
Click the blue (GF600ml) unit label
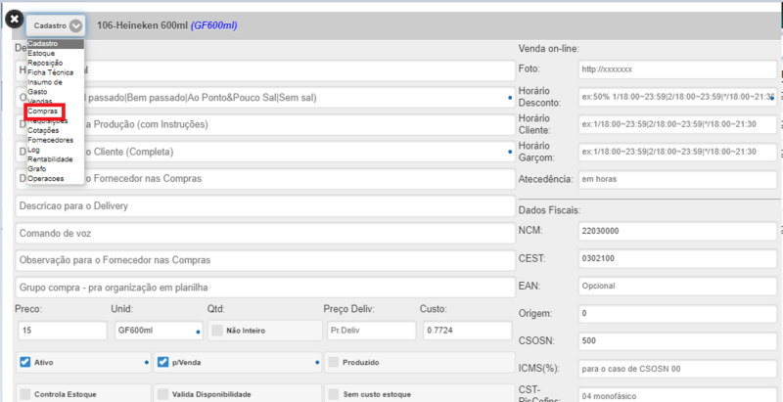pyautogui.click(x=213, y=25)
